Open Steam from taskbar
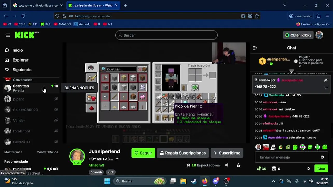The width and height of the screenshot is (333, 187). click(x=194, y=181)
